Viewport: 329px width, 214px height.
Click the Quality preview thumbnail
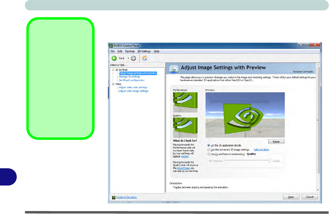tap(185, 127)
